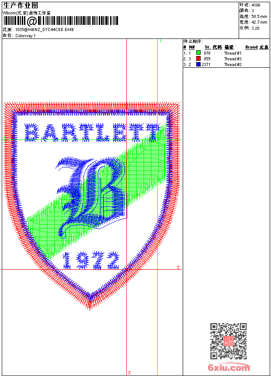Click the height value 50.5 mm
This screenshot has height=376, width=271.
pyautogui.click(x=259, y=17)
